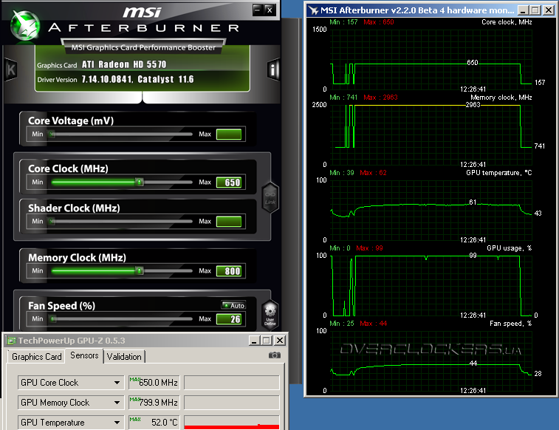This screenshot has height=430, width=559.
Task: Click the Memory clock, MHz graph
Action: pos(431,134)
